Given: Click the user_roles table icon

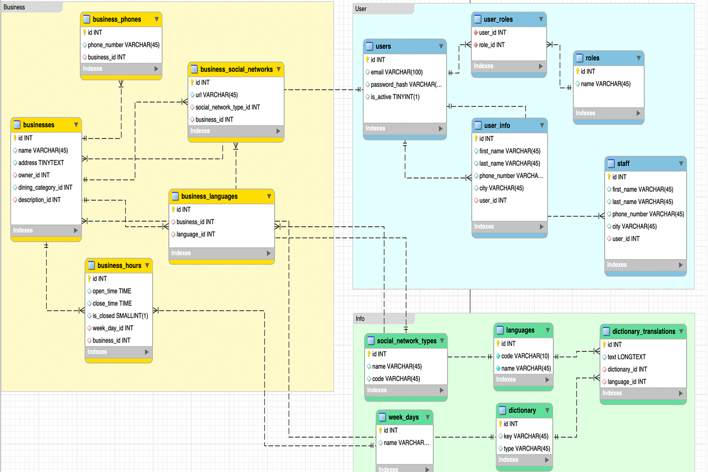Looking at the screenshot, I should click(478, 19).
